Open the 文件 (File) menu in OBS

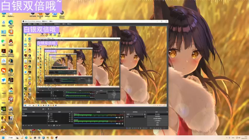[x=24, y=24]
